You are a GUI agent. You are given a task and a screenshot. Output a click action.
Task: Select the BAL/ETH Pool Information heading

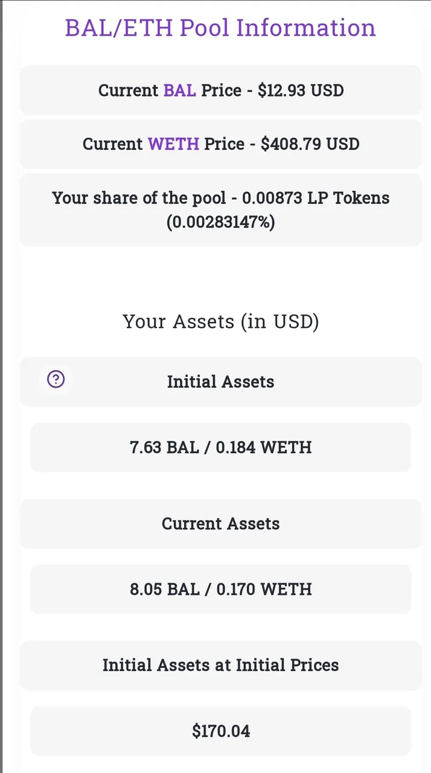coord(220,28)
